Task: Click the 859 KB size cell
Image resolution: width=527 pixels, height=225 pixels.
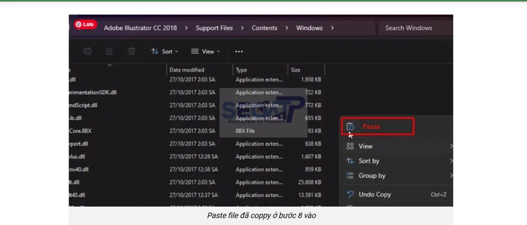Action: pyautogui.click(x=313, y=169)
